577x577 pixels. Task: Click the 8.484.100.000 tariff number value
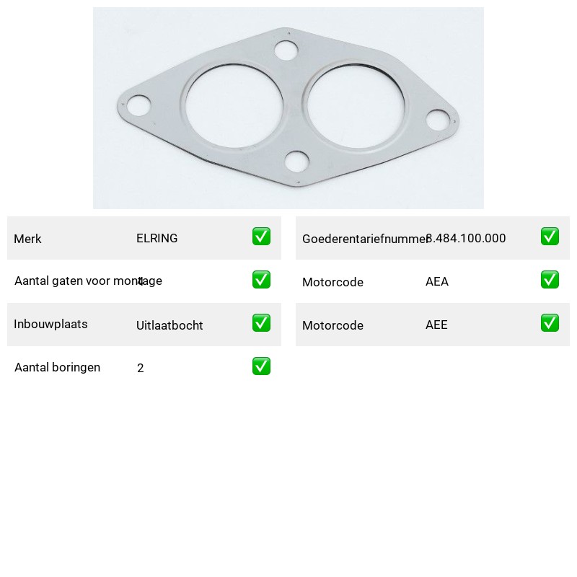pyautogui.click(x=466, y=238)
